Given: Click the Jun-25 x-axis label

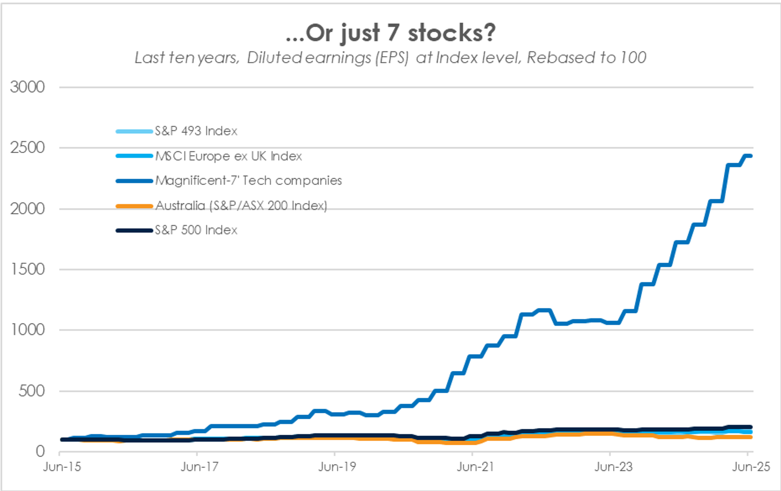Looking at the screenshot, I should click(751, 467).
